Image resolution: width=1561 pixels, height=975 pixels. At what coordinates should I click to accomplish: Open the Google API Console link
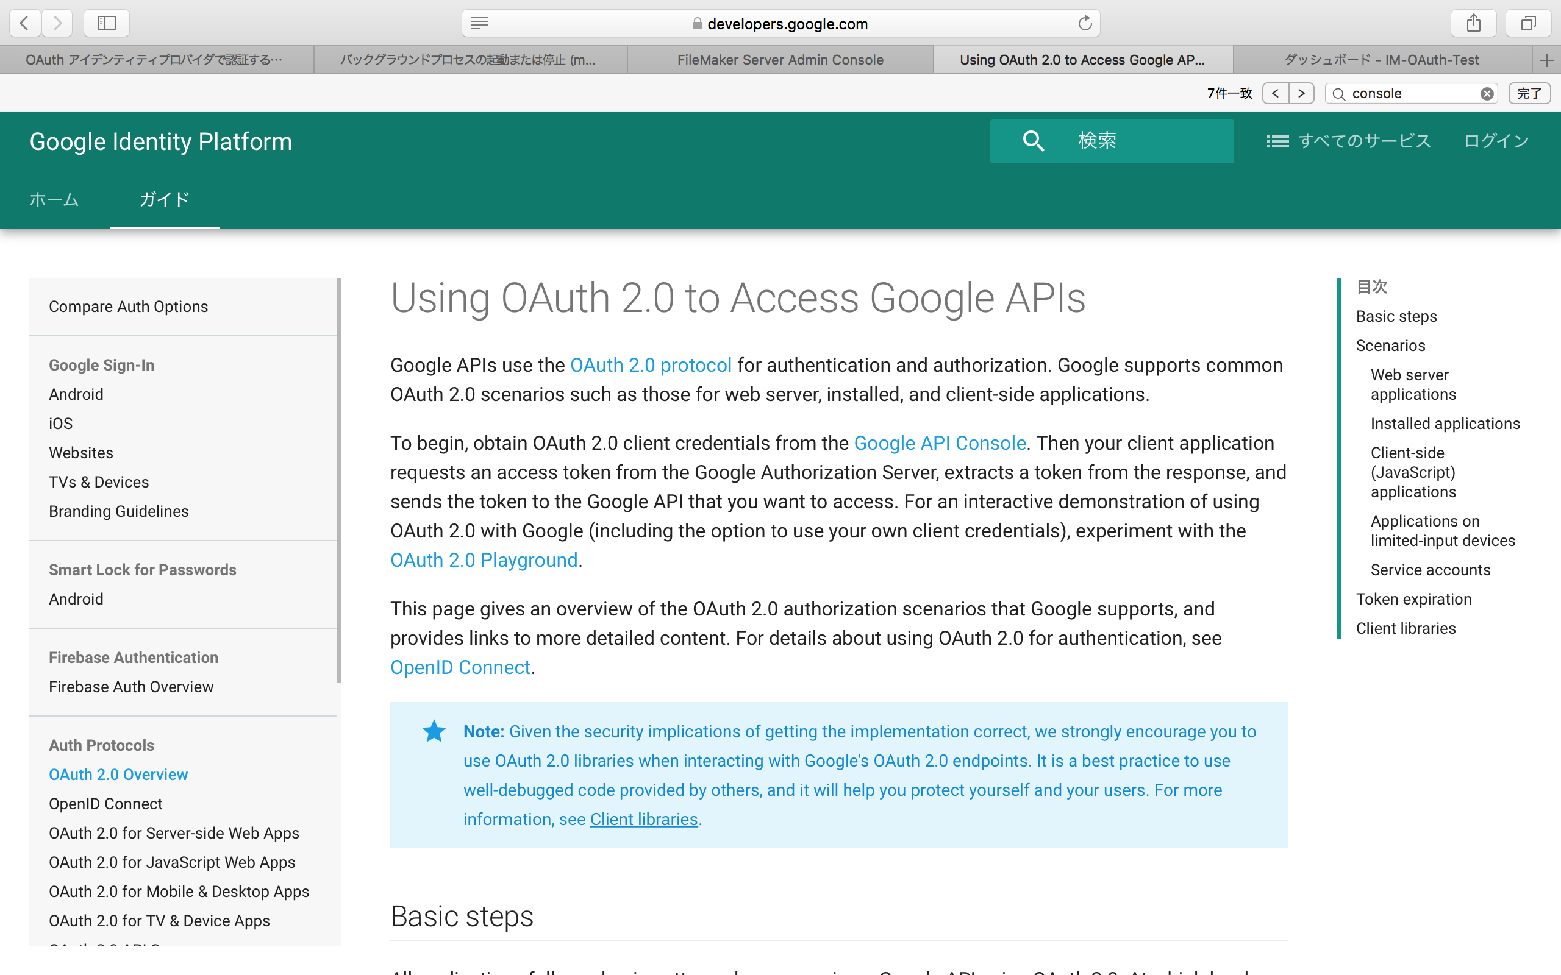pos(940,443)
